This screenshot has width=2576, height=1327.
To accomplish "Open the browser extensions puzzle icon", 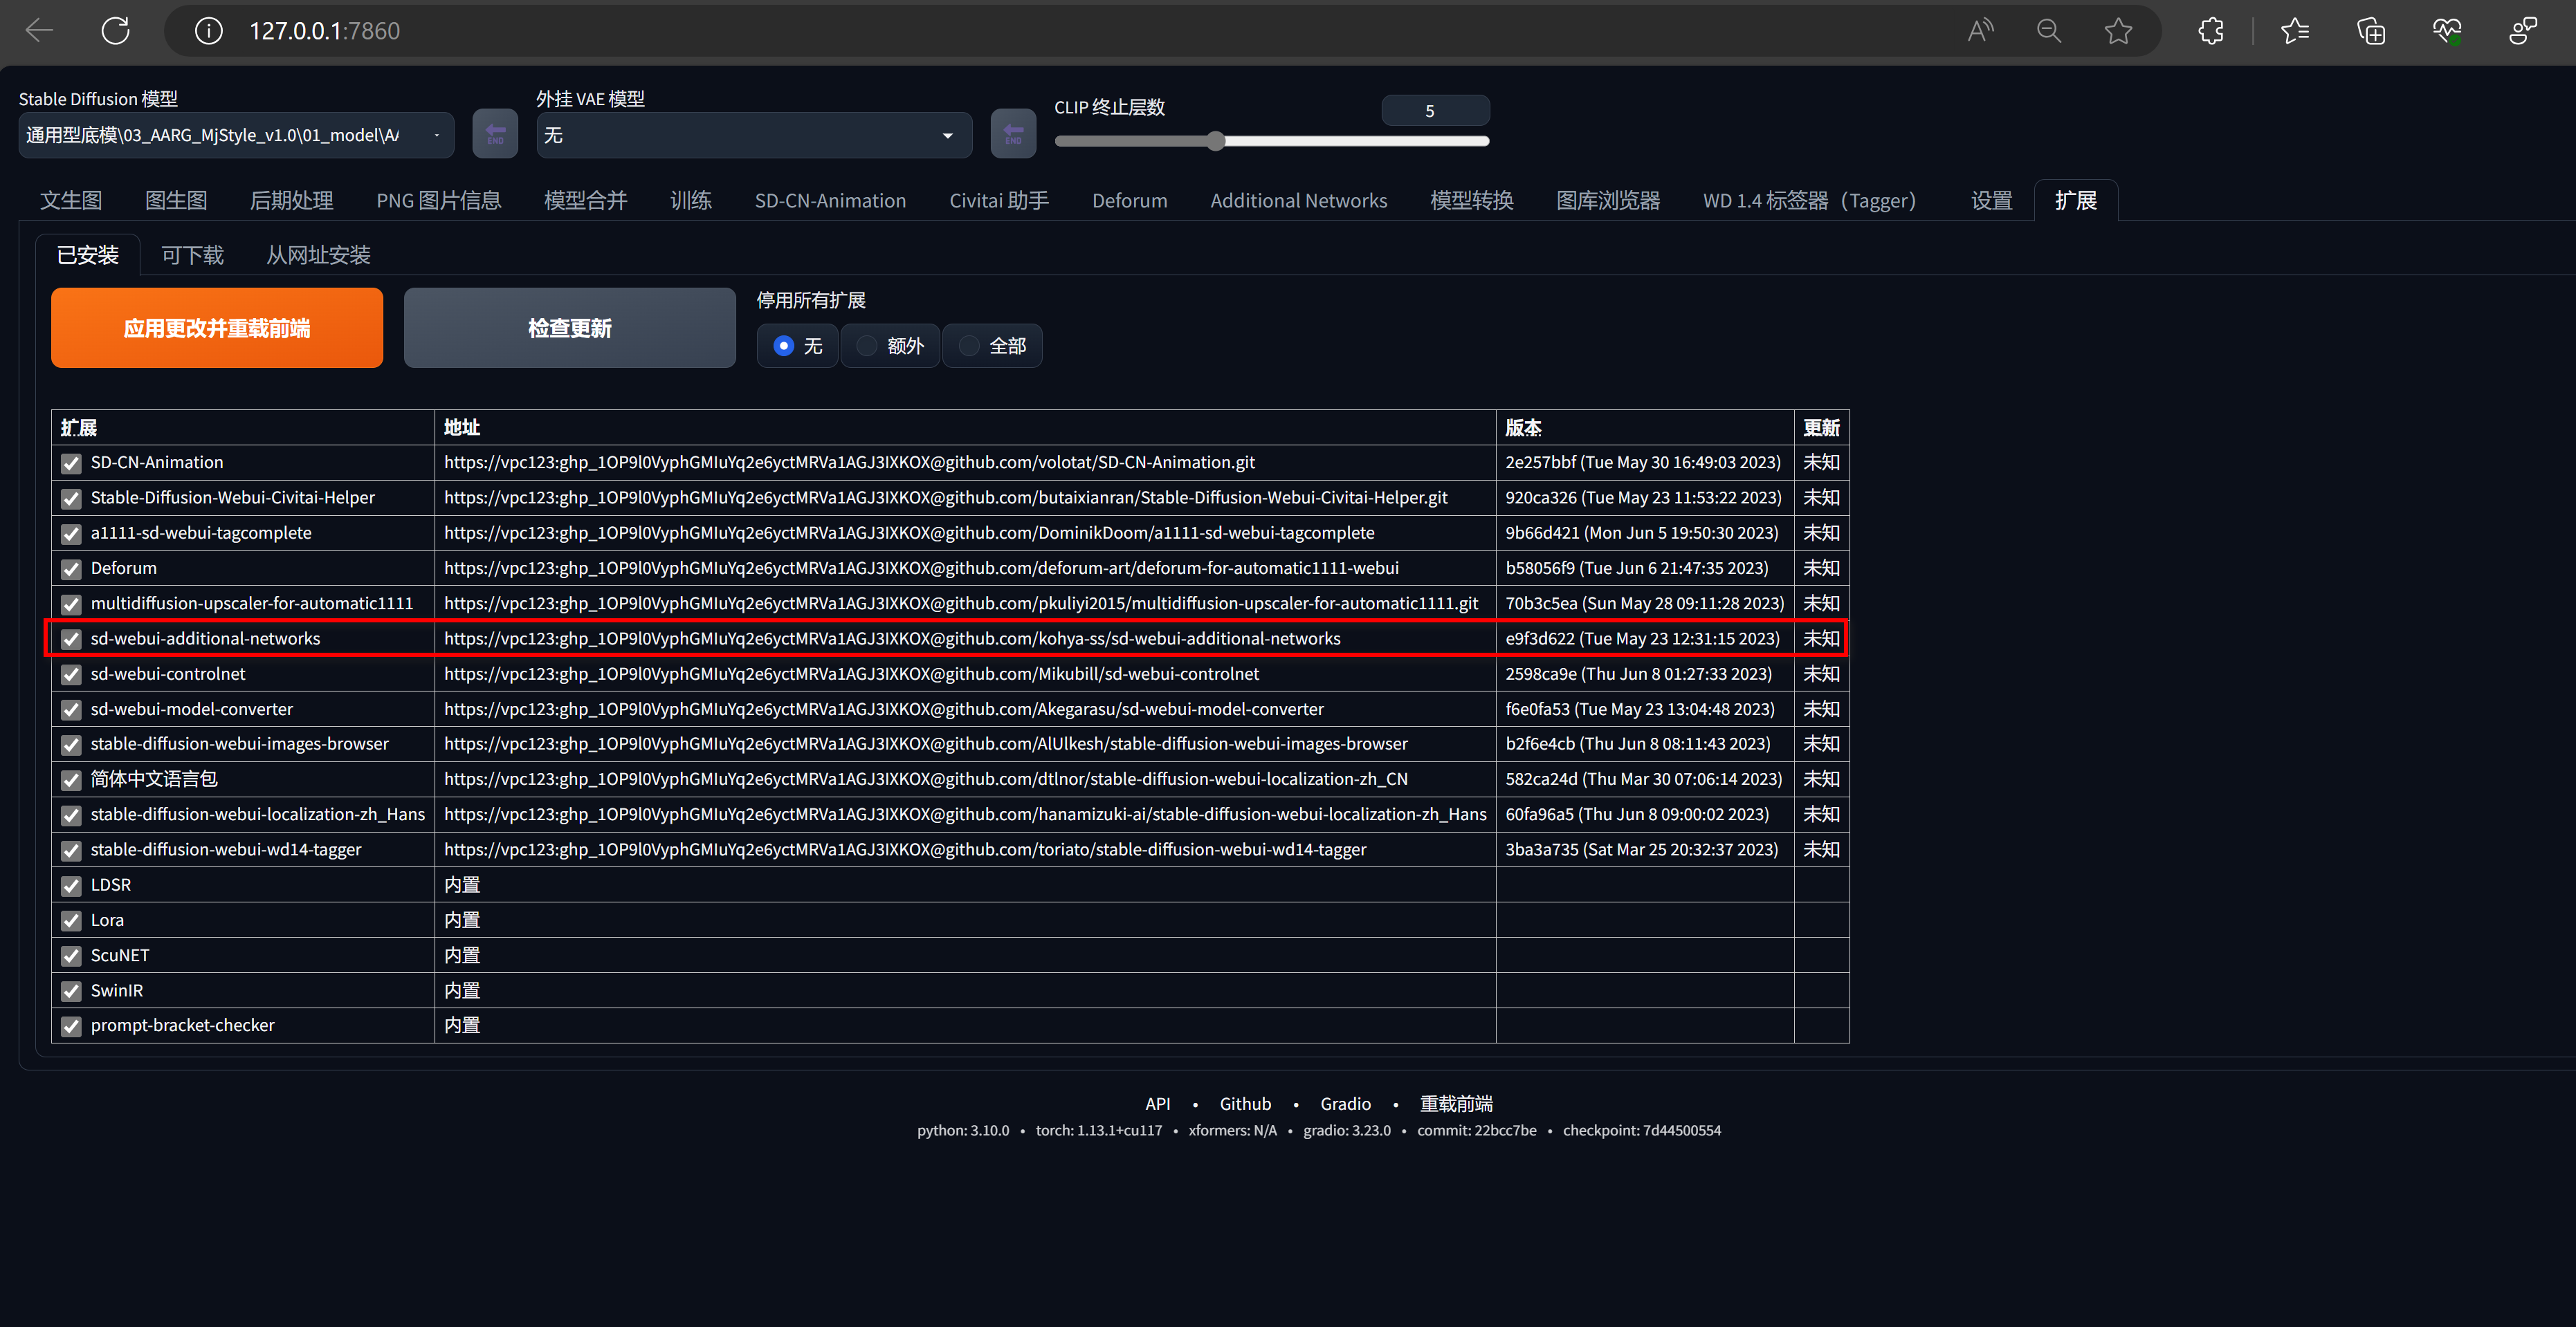I will point(2211,31).
